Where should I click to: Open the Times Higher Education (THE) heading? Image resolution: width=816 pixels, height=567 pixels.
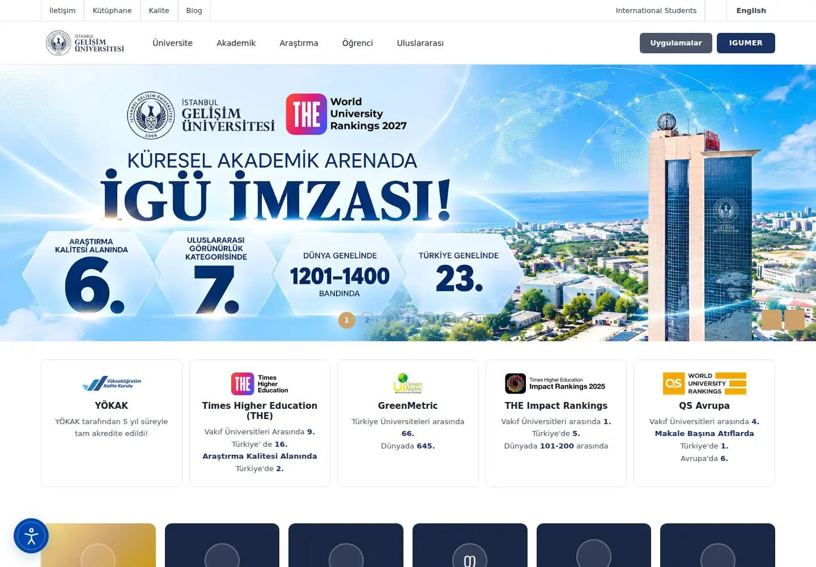click(260, 411)
